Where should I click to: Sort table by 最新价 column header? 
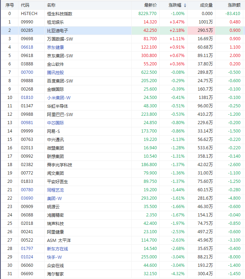pos(151,5)
